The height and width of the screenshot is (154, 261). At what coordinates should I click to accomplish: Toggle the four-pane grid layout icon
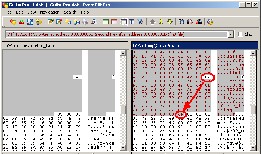tap(132, 22)
